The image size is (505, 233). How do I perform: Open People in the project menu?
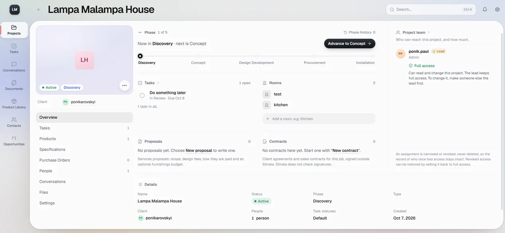tap(84, 171)
